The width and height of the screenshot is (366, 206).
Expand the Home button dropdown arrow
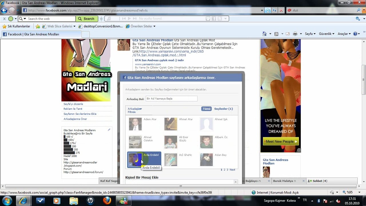pyautogui.click(x=270, y=34)
